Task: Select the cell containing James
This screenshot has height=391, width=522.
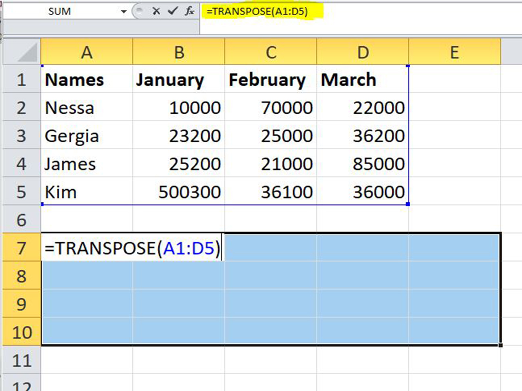Action: coord(87,164)
